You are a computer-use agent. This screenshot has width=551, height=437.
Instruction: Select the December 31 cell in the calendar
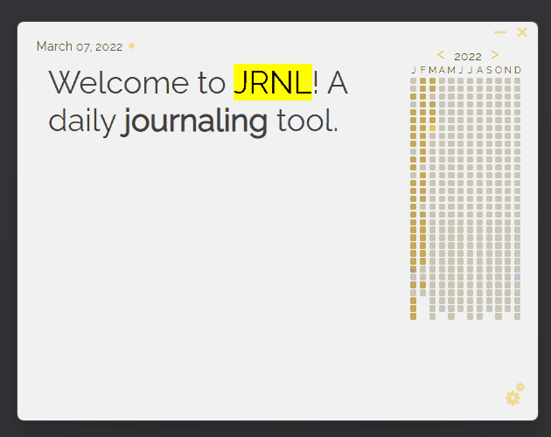pos(517,316)
